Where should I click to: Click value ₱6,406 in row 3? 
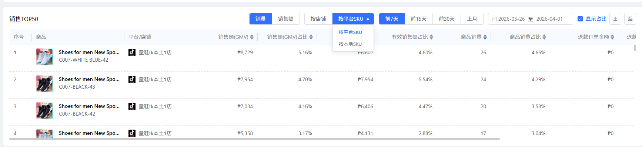[x=365, y=106]
